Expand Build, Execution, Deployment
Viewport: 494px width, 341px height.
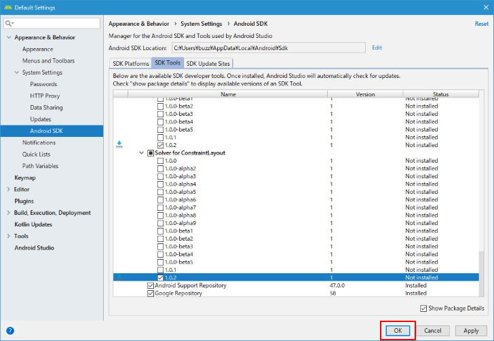coord(9,213)
